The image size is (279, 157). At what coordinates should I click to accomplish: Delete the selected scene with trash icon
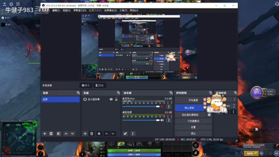(x=51, y=134)
